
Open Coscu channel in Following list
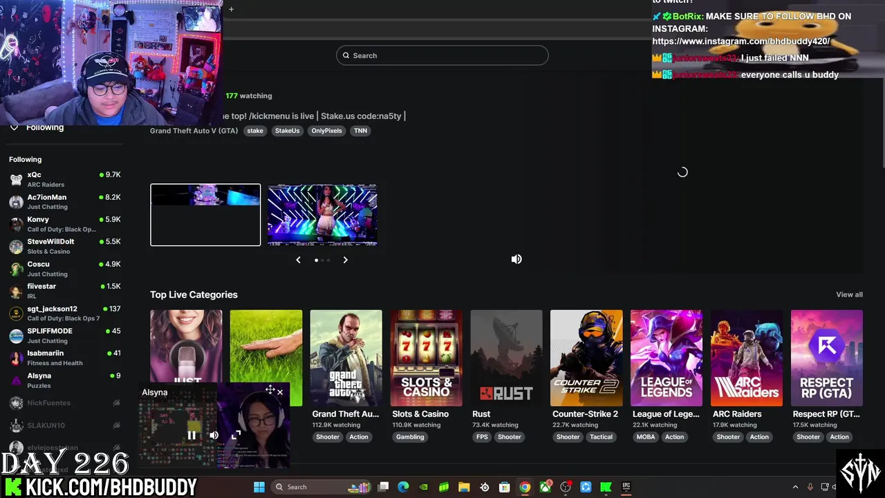66,268
